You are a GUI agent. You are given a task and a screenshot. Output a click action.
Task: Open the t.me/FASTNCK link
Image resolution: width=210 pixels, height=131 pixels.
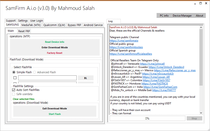tap(155, 84)
